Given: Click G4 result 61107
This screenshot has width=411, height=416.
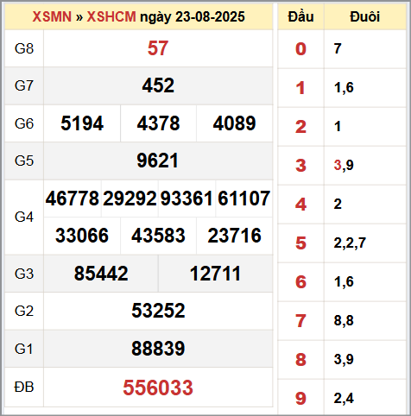Looking at the screenshot, I should coord(244,199).
